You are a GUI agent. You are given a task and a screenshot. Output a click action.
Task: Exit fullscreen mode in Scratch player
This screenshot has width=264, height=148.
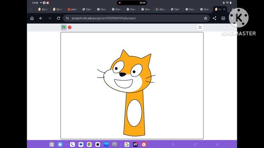[200, 28]
